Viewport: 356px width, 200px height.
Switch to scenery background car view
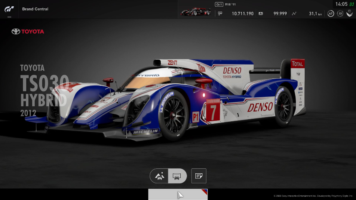click(159, 176)
